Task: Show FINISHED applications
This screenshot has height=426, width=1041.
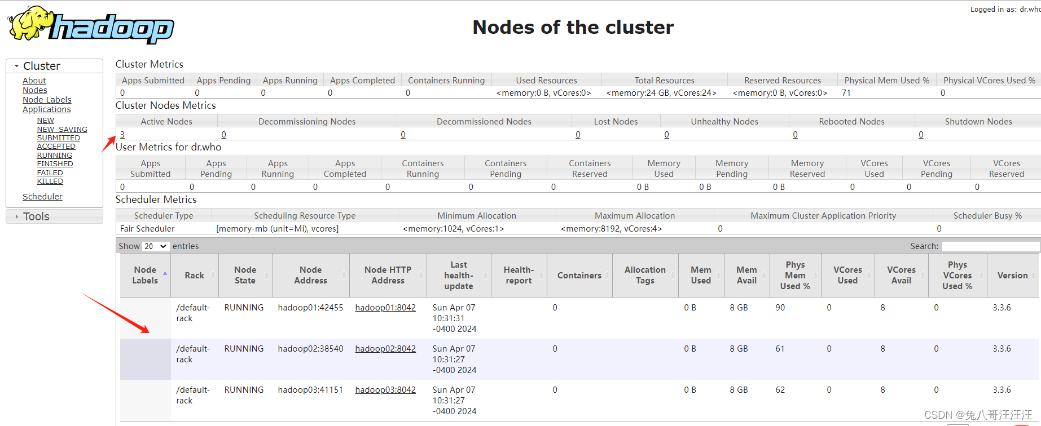Action: click(55, 164)
